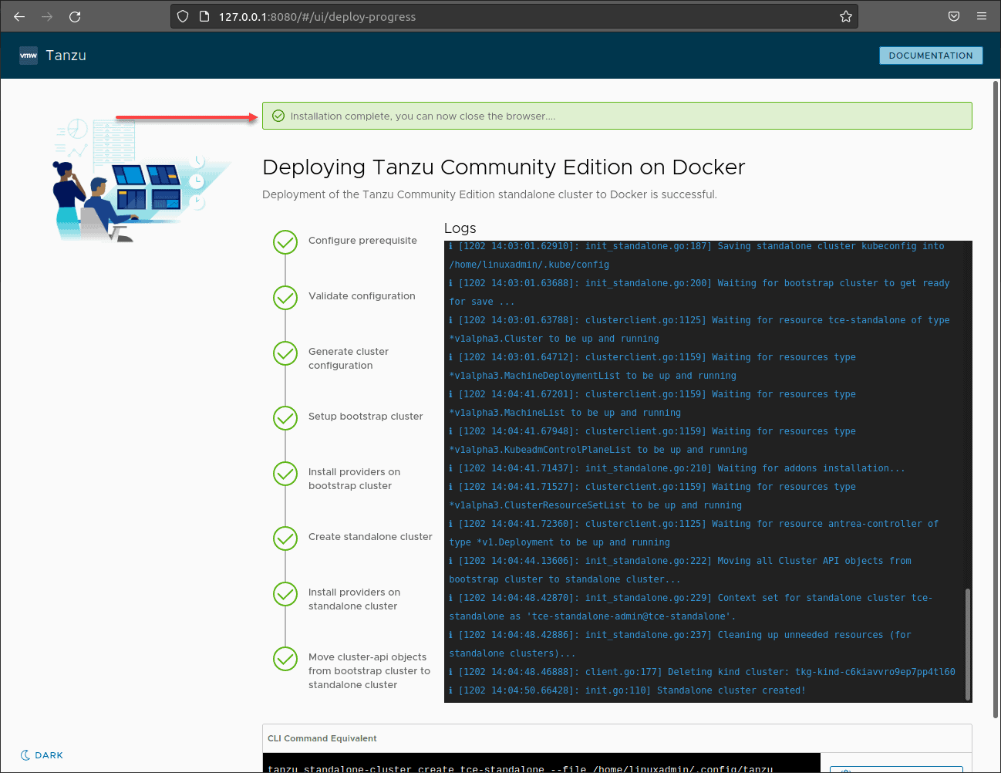
Task: Open the browser hamburger menu
Action: (982, 16)
